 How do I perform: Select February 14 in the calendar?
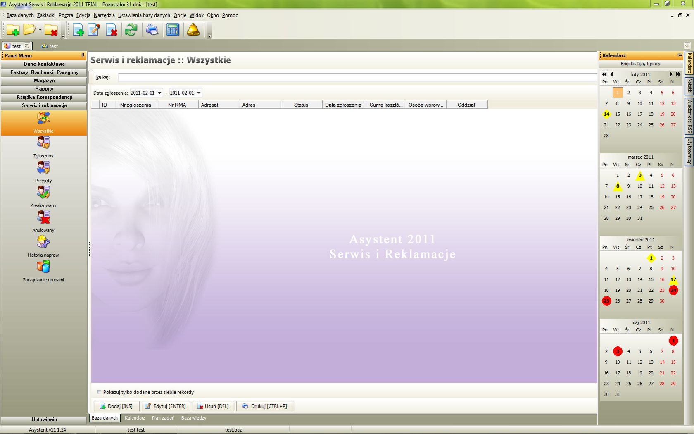606,114
